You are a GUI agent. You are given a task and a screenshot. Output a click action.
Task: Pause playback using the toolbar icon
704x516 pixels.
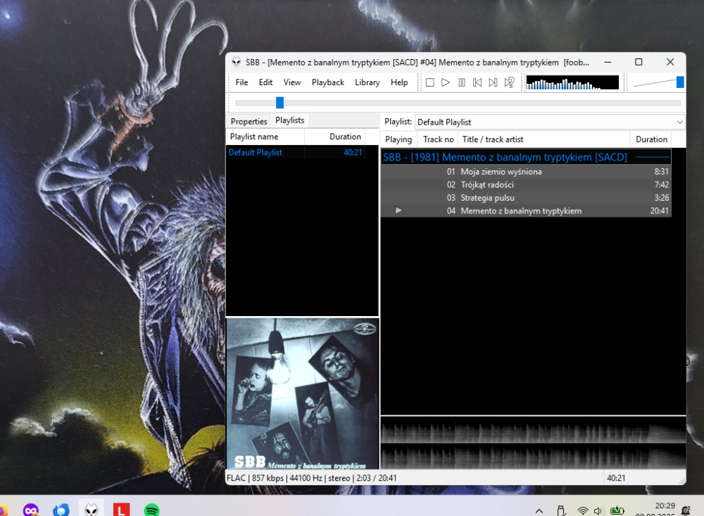point(462,82)
